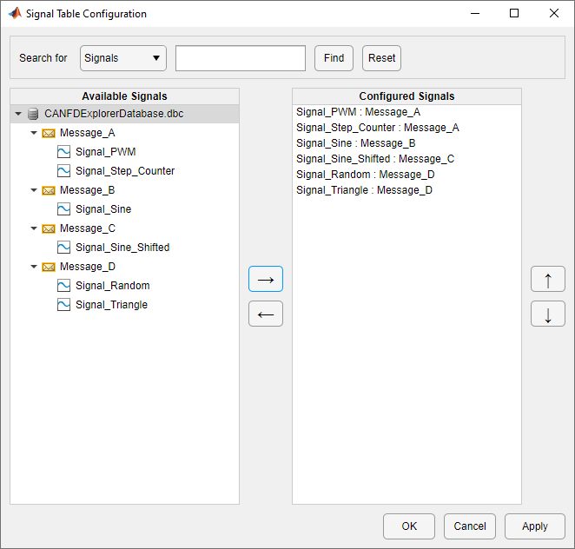The height and width of the screenshot is (549, 575).
Task: Select Signal_Step_Counter in Available Signals
Action: point(125,171)
